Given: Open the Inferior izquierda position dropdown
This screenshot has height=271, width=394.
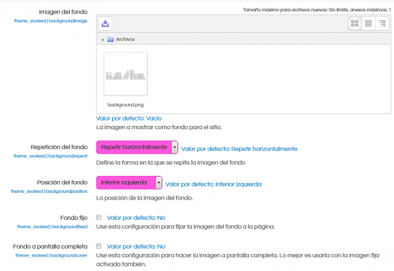Looking at the screenshot, I should (129, 182).
